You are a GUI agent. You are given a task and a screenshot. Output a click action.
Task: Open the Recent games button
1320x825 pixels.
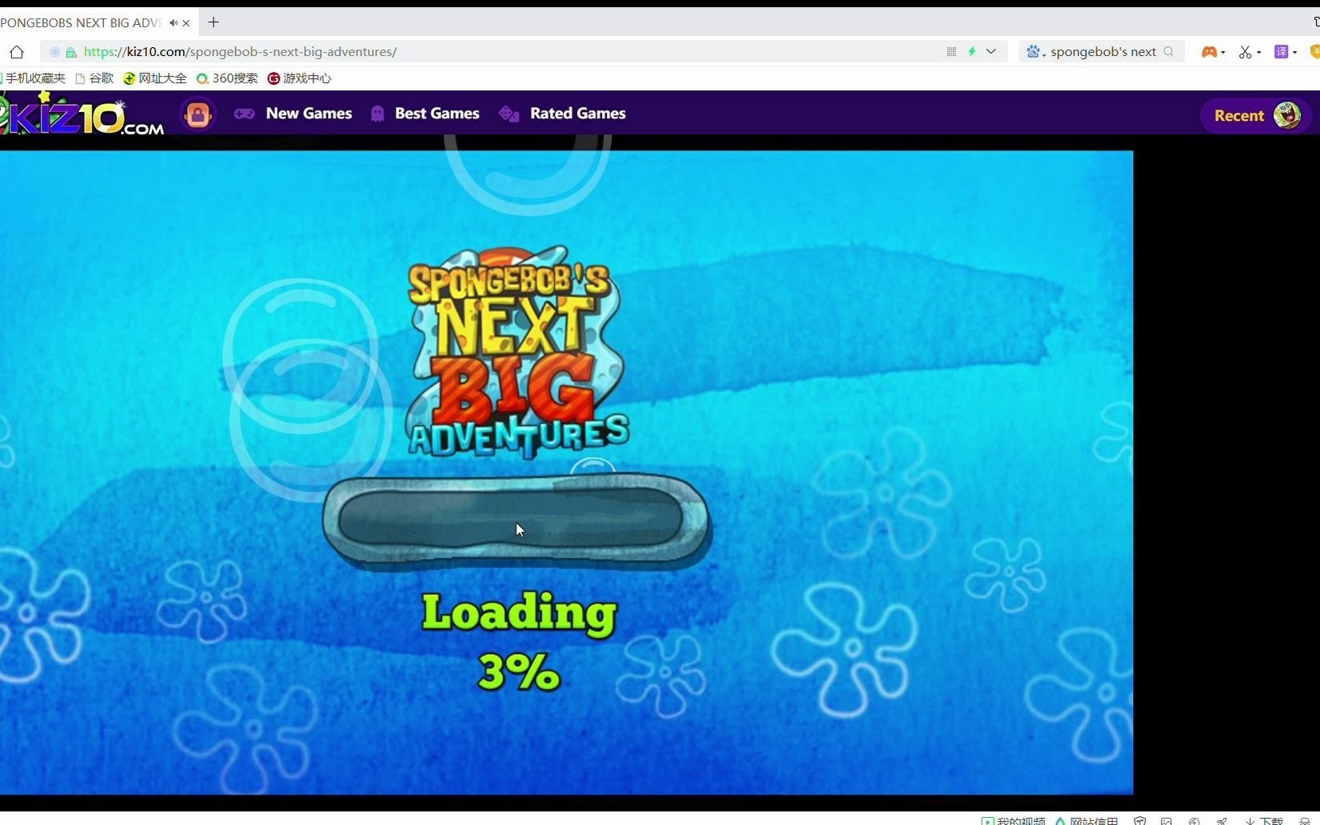click(1256, 115)
